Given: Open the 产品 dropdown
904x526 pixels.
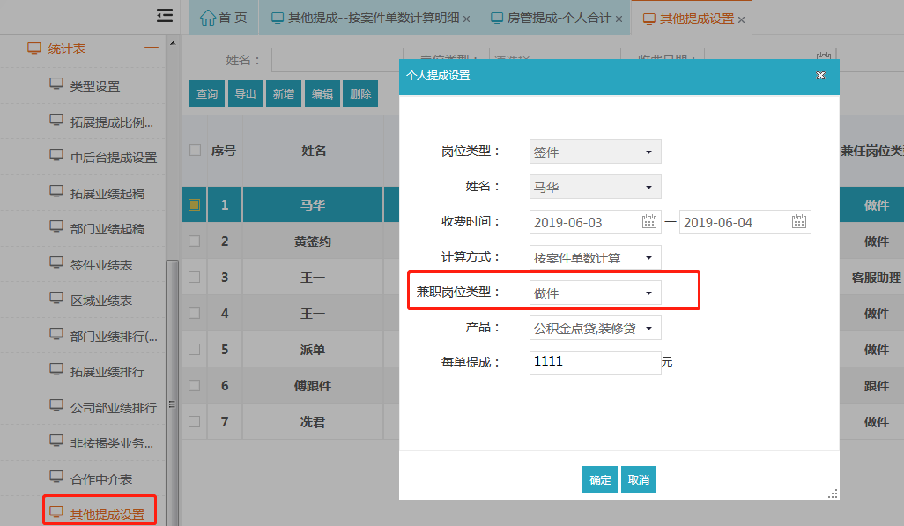Looking at the screenshot, I should point(595,328).
